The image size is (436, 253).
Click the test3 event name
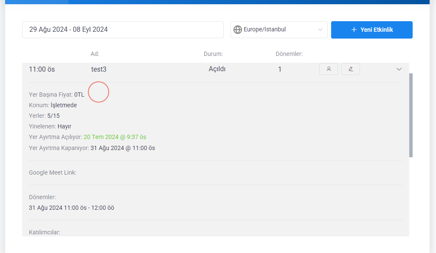coord(98,69)
